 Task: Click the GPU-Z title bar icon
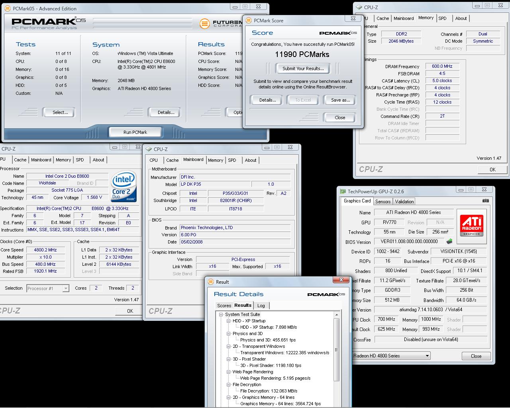pos(343,191)
